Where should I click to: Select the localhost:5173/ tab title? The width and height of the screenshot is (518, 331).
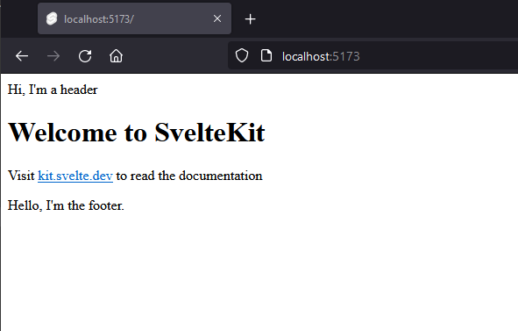point(99,19)
